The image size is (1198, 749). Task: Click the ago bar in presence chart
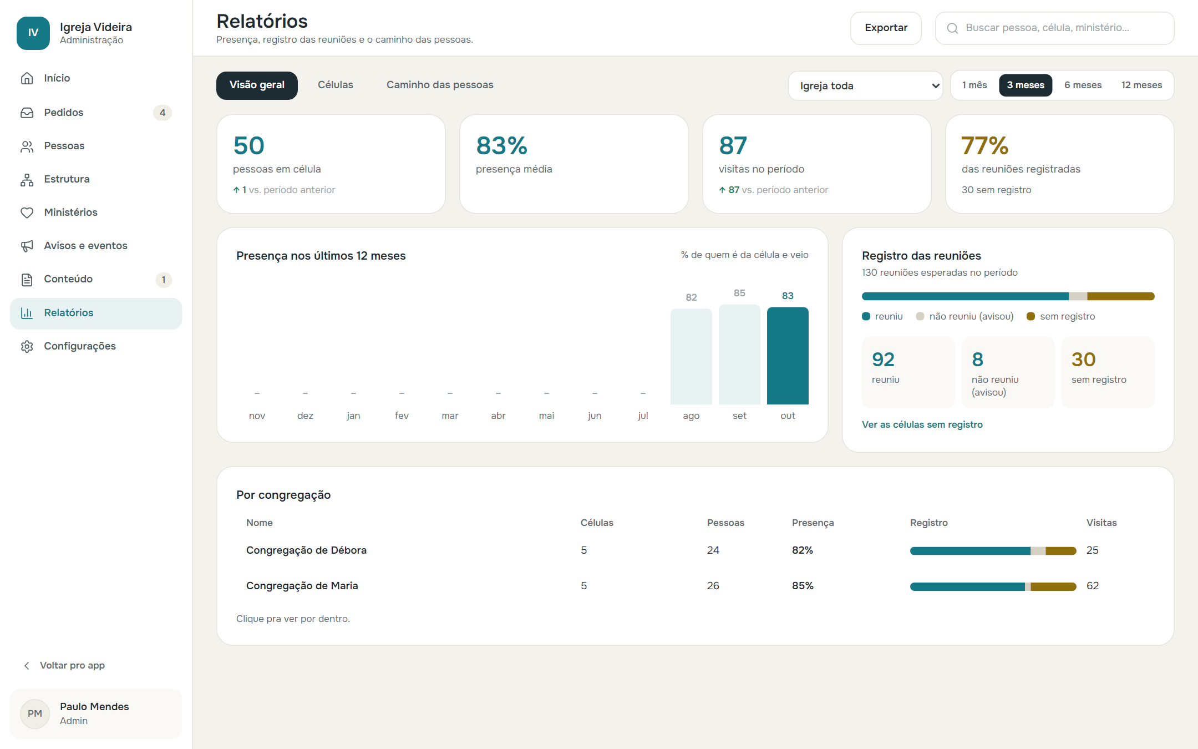(x=691, y=357)
